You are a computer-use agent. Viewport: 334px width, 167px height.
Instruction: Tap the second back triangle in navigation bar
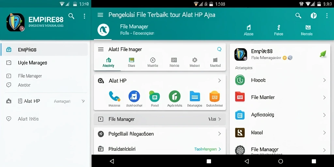[x=247, y=161]
